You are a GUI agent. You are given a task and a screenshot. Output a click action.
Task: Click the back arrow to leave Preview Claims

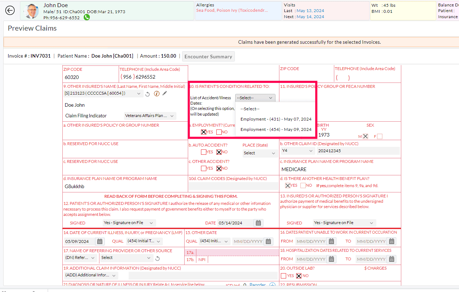click(10, 10)
